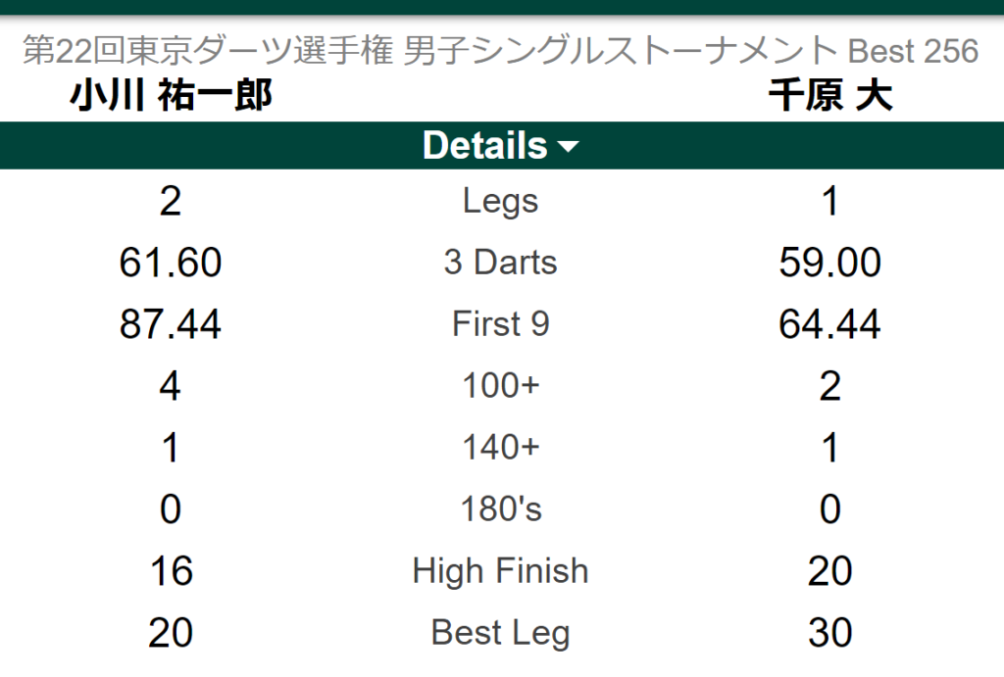Viewport: 1004px width, 677px height.
Task: Click the 100+ stat label
Action: point(501,386)
